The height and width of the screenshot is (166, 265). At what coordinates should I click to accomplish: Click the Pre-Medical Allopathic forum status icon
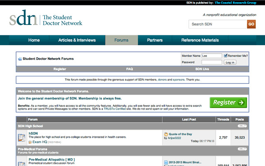coord(22,164)
